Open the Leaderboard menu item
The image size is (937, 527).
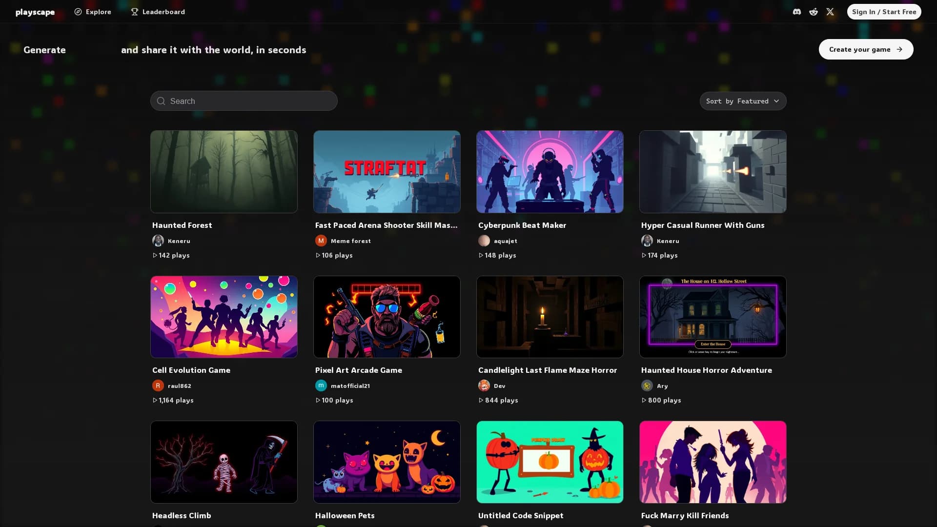pyautogui.click(x=158, y=12)
